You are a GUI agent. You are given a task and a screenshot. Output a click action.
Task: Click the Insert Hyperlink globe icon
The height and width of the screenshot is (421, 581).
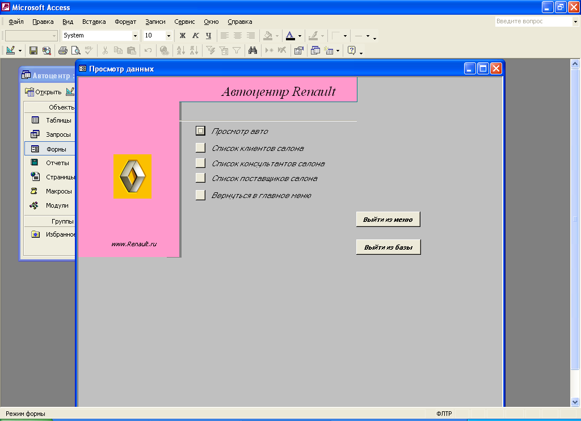pyautogui.click(x=164, y=50)
